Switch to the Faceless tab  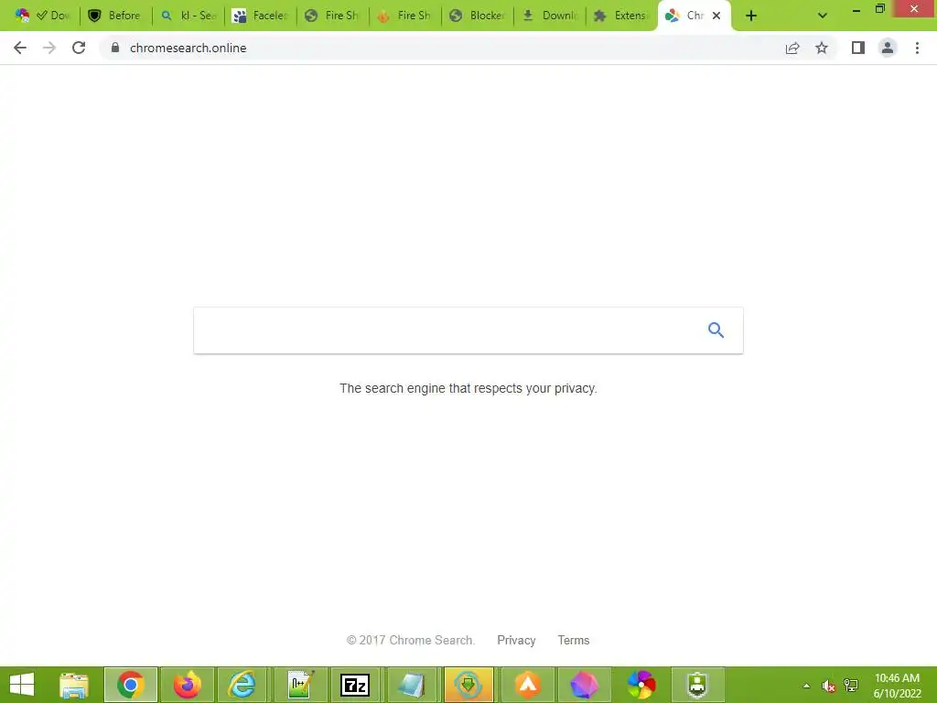[261, 16]
